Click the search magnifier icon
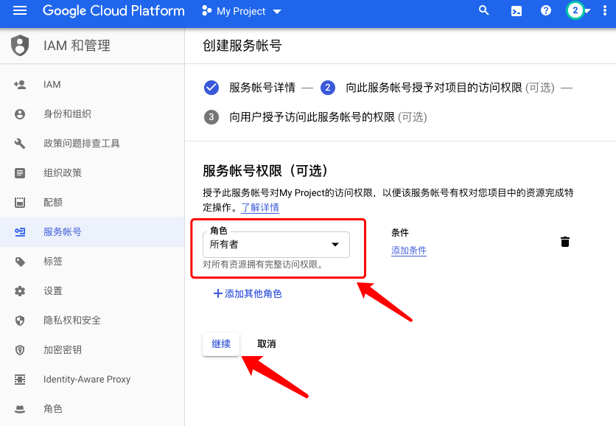Viewport: 616px width, 426px height. [483, 10]
